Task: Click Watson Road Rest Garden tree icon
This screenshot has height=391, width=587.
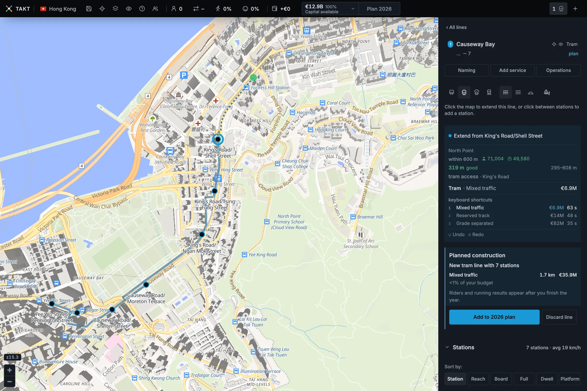Action: [152, 119]
